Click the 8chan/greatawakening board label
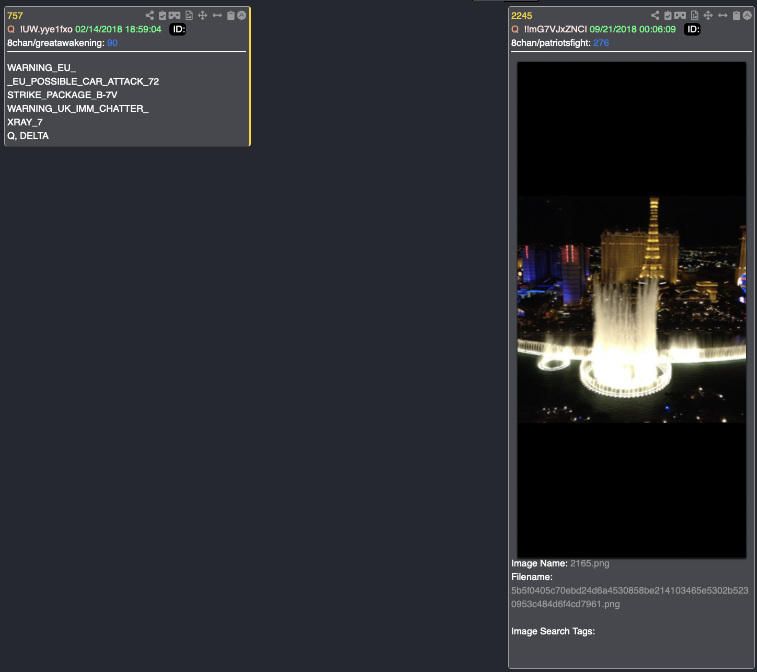This screenshot has width=757, height=672. (56, 43)
